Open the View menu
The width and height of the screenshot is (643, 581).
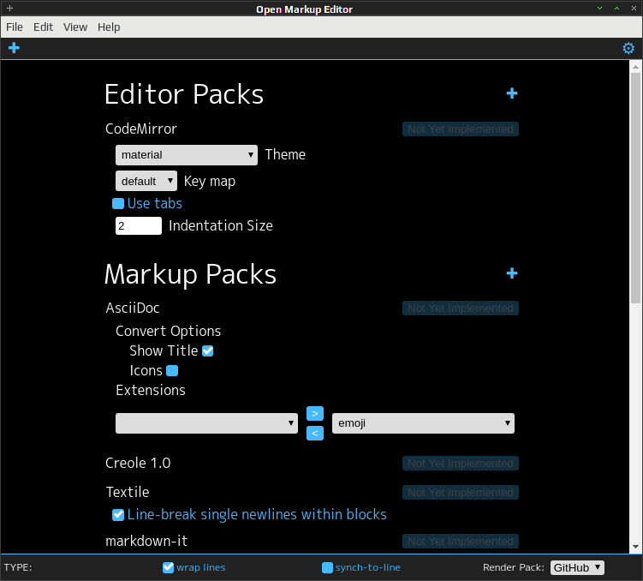[x=75, y=27]
